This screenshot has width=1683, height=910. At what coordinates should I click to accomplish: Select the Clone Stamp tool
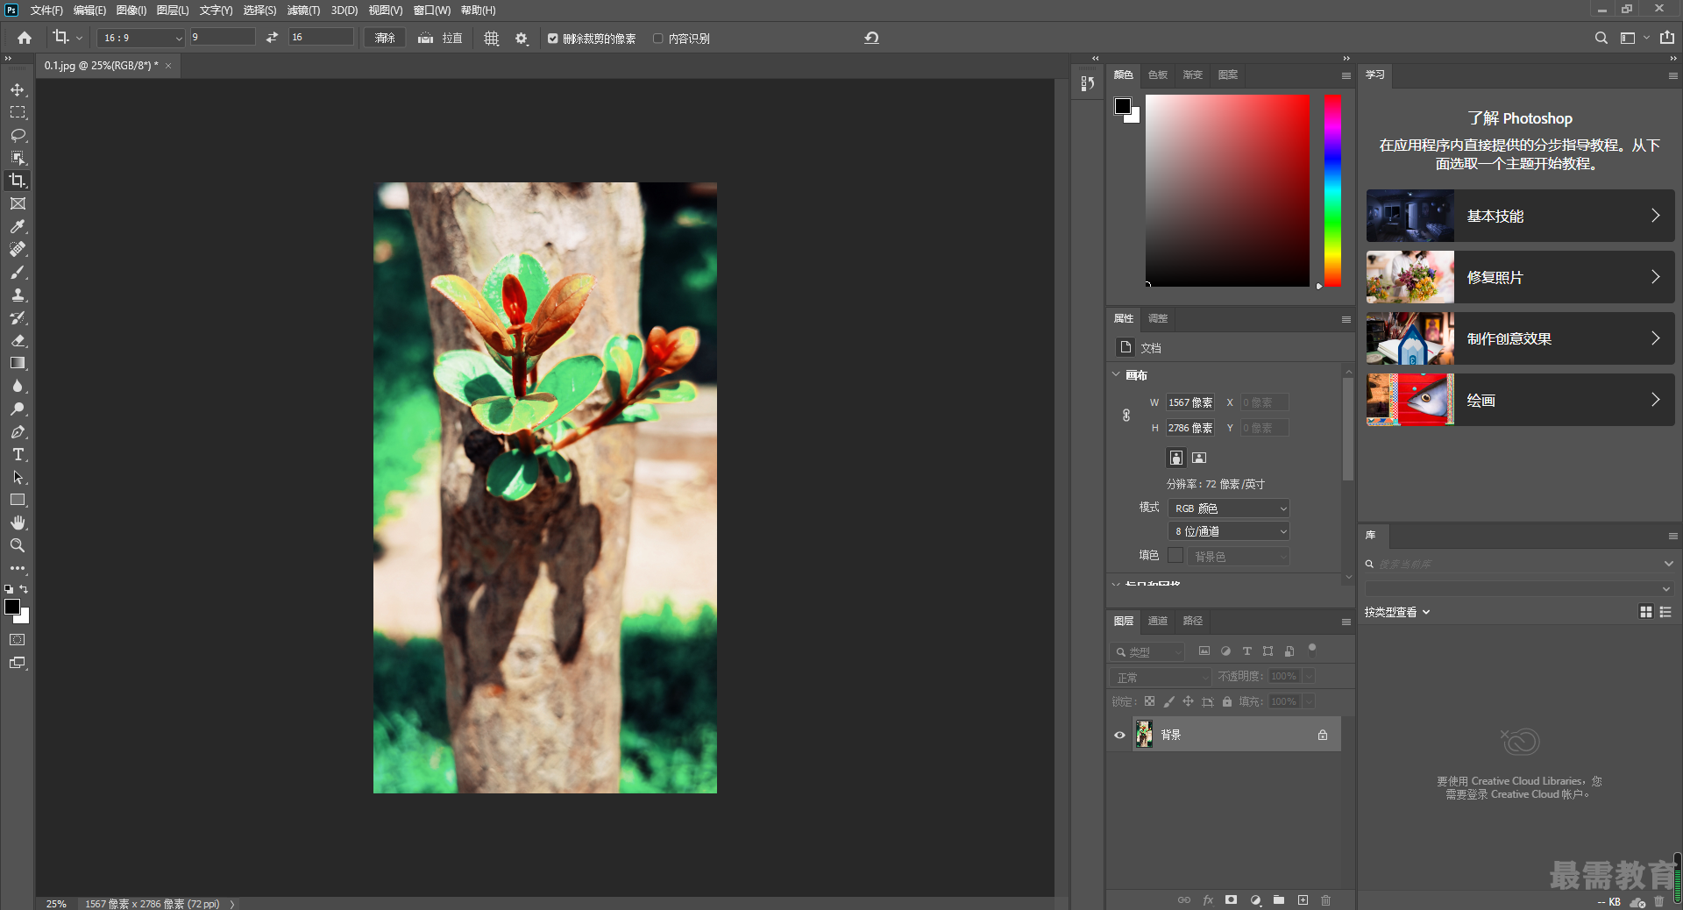[18, 295]
